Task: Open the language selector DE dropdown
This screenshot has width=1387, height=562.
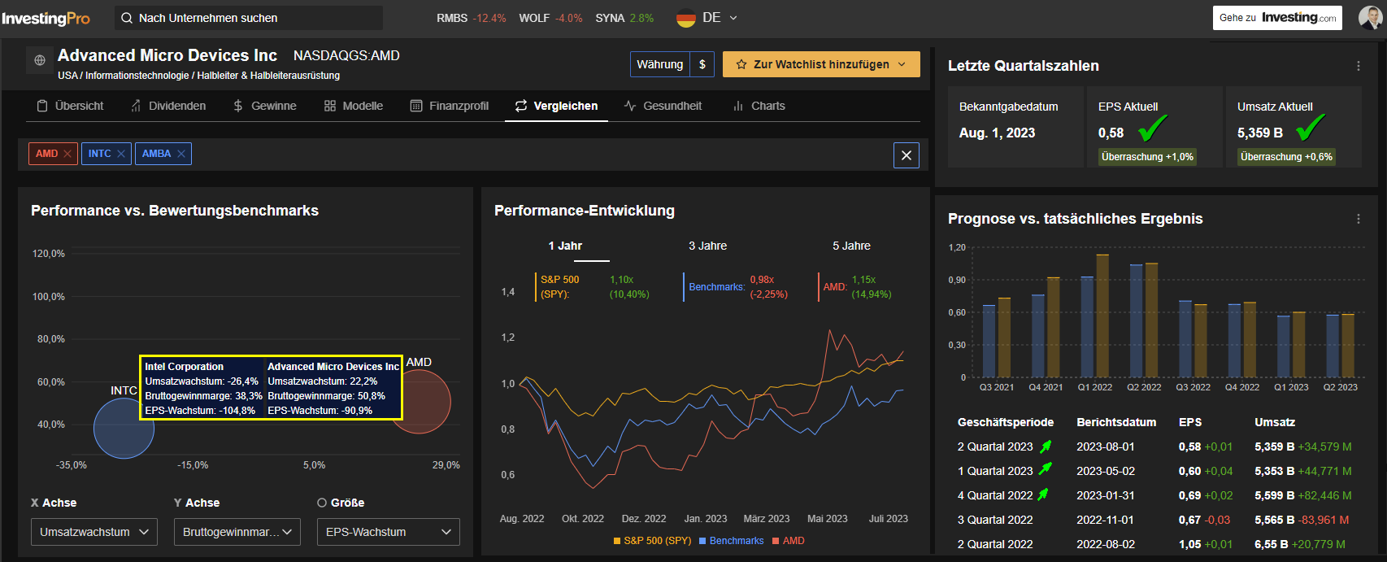Action: (707, 18)
